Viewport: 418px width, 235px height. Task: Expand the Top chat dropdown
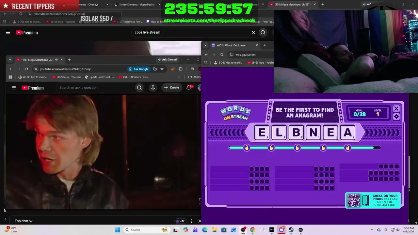click(x=24, y=221)
